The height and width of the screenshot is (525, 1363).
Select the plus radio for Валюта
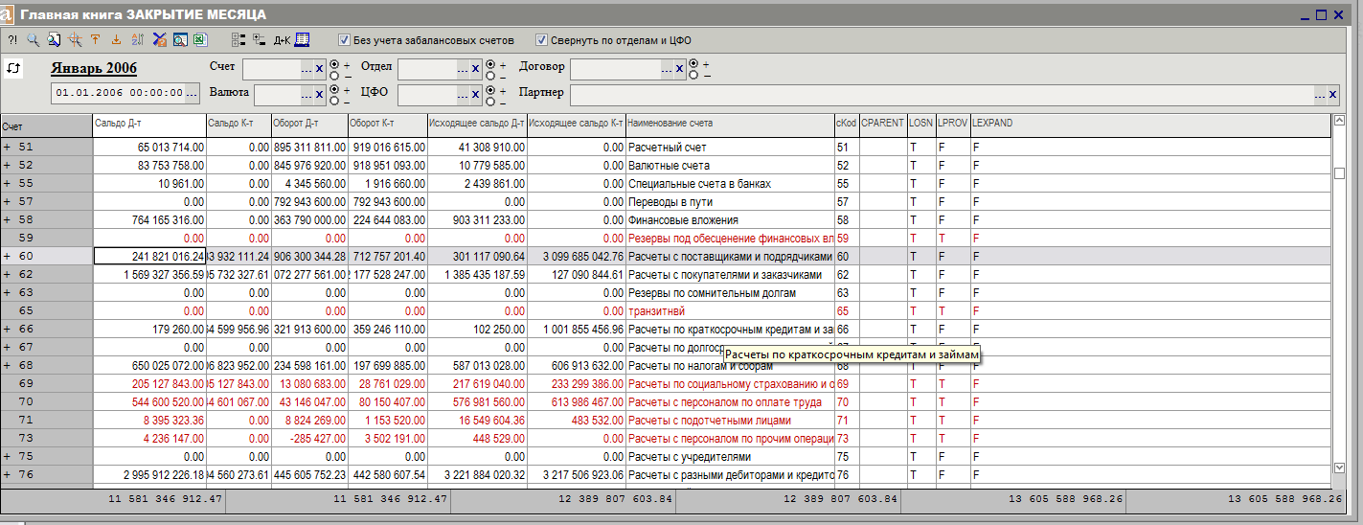coord(334,89)
